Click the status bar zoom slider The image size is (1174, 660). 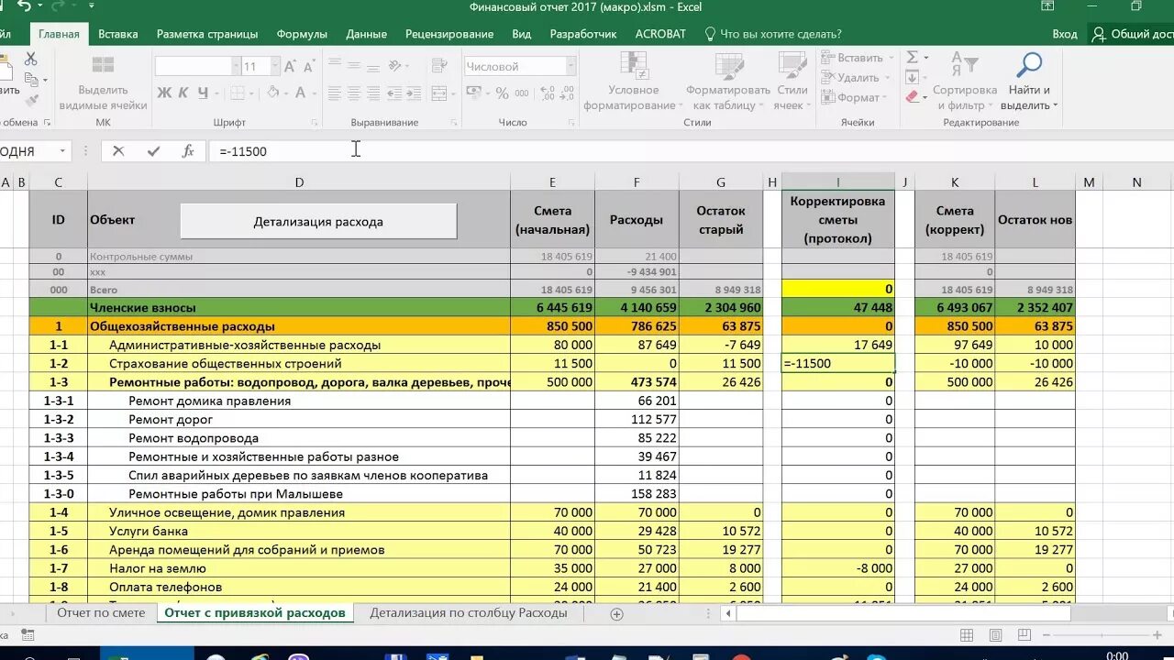point(1101,635)
